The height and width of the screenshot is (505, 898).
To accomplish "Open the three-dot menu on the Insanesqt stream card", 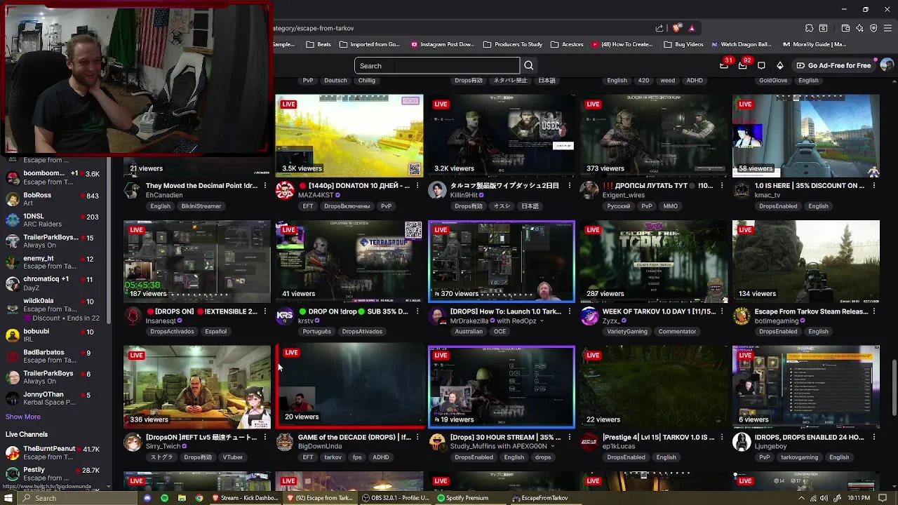I will point(265,311).
